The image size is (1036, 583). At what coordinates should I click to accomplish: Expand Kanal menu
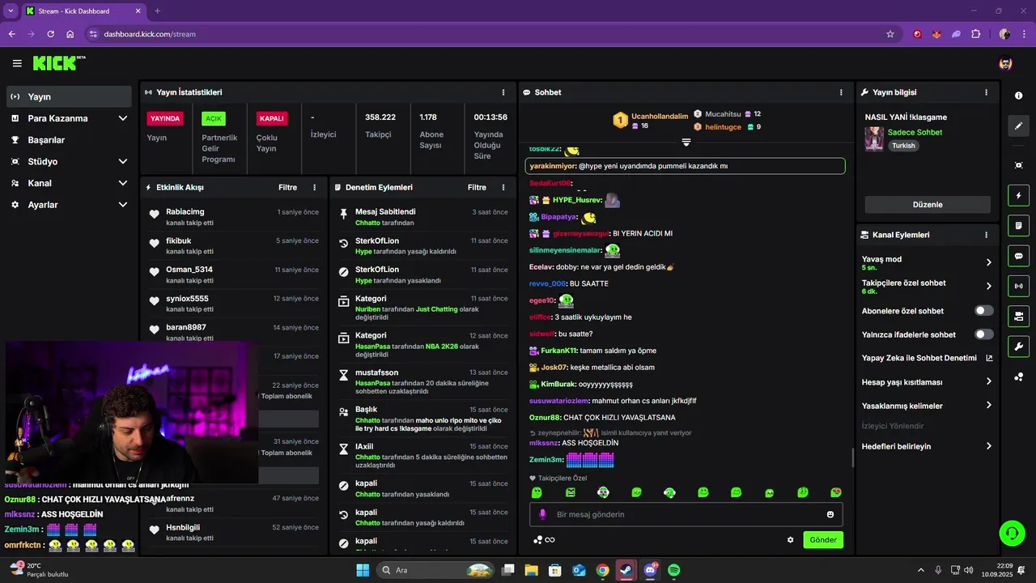pos(122,183)
